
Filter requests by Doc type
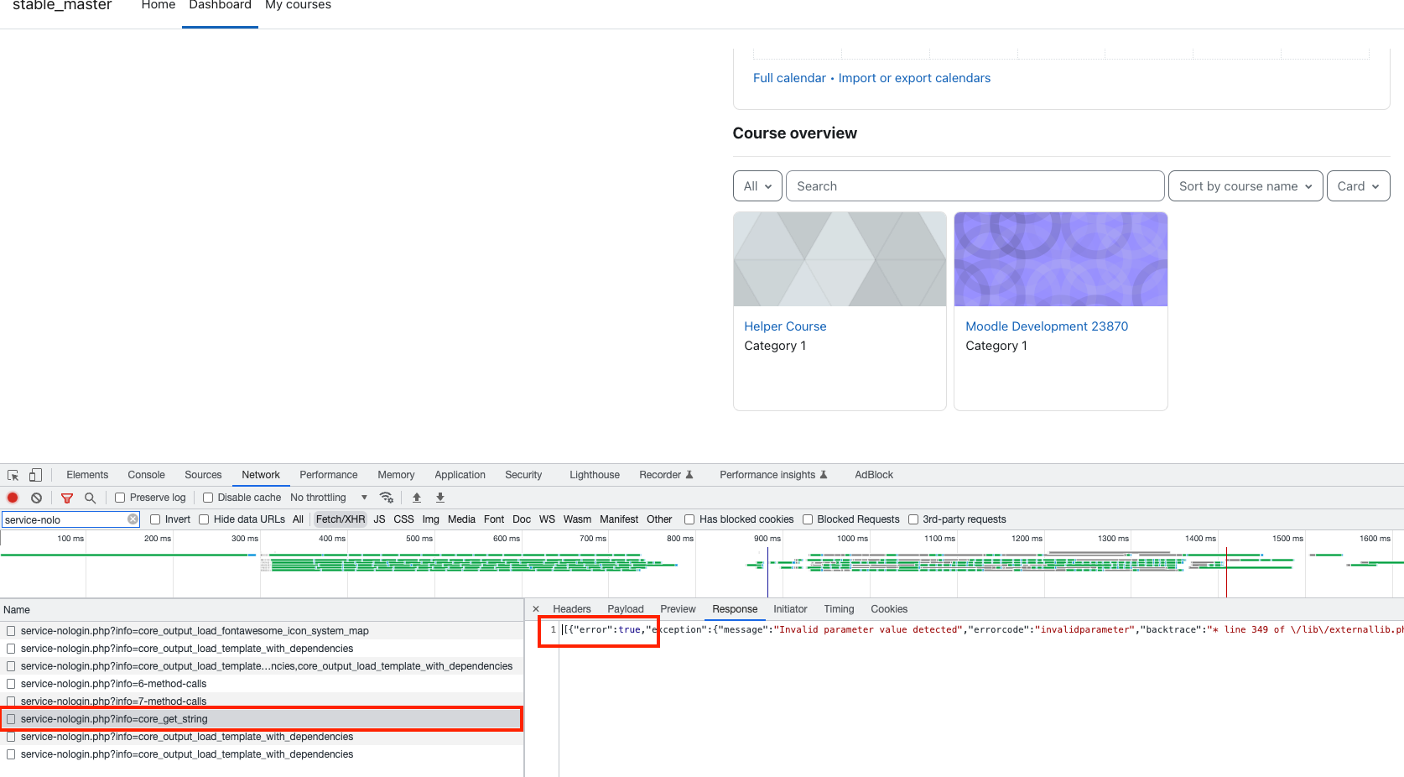[x=522, y=519]
